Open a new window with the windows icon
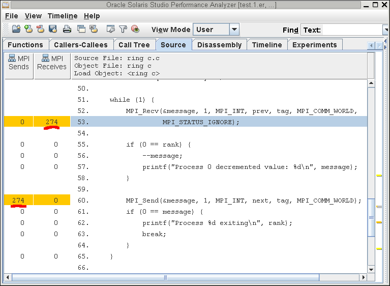390x286 pixels. (81, 29)
